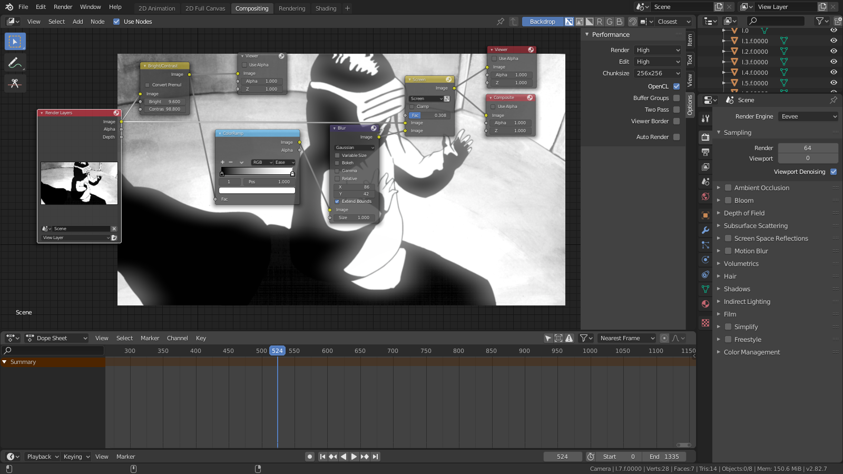Select the Links Cut tool

pos(15,83)
